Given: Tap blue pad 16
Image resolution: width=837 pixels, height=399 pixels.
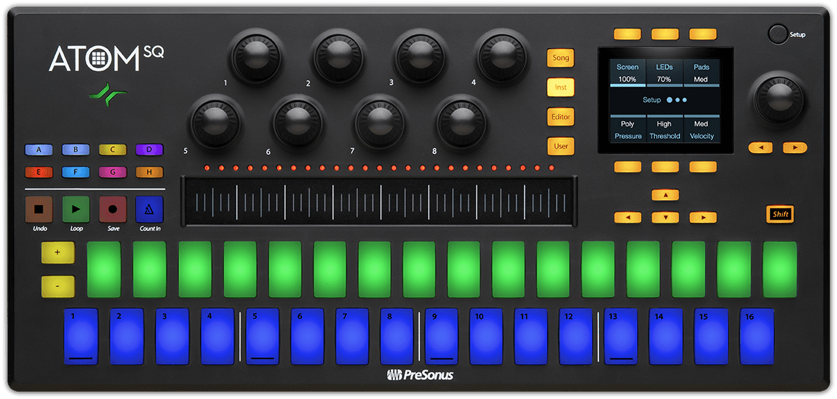Looking at the screenshot, I should (x=757, y=336).
